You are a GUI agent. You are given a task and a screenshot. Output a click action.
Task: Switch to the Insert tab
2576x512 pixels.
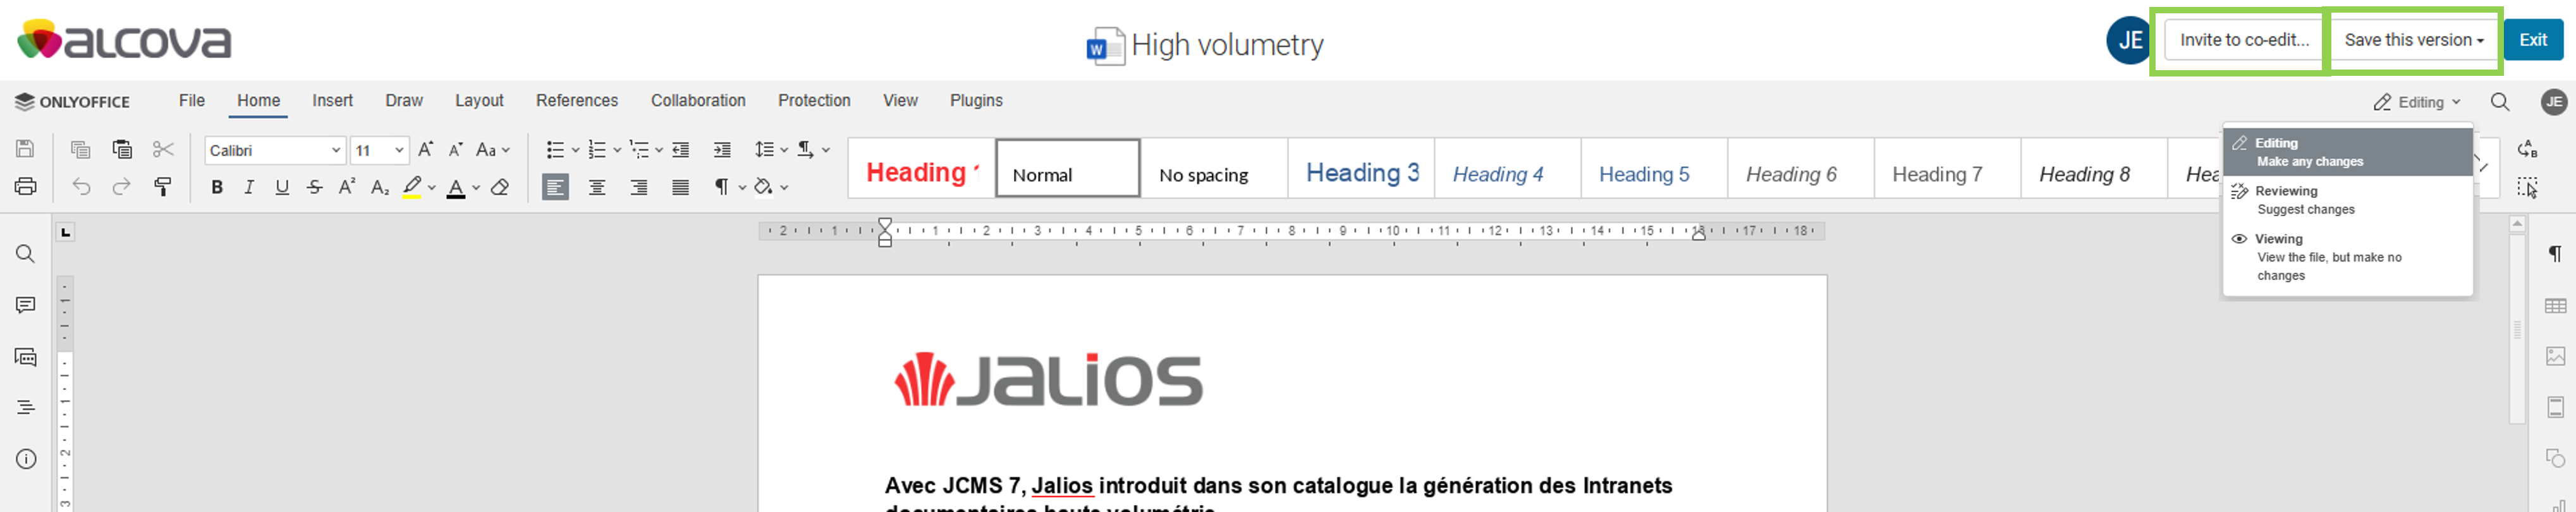pyautogui.click(x=332, y=101)
